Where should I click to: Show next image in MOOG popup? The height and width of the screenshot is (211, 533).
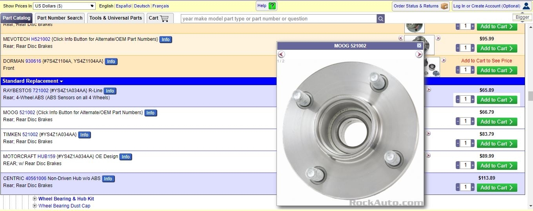tap(419, 55)
